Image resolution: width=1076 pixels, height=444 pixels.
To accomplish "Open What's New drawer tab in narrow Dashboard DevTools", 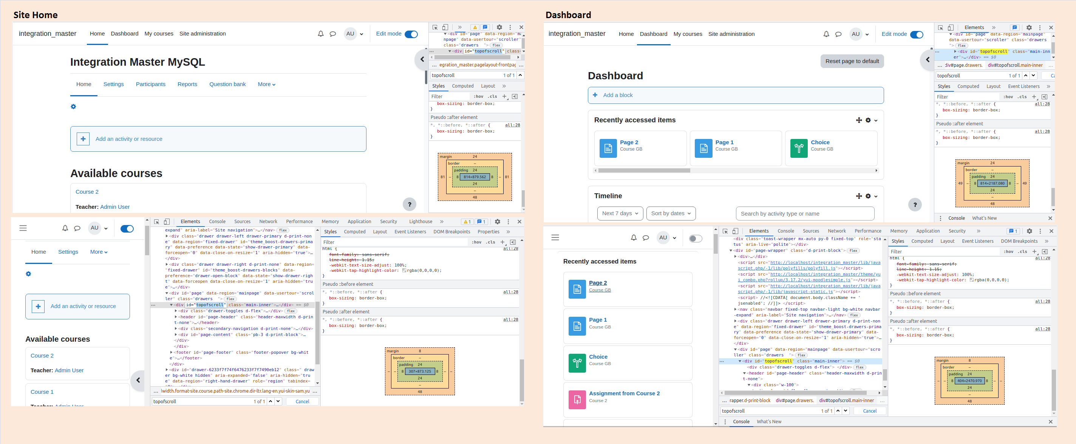I will pyautogui.click(x=768, y=421).
